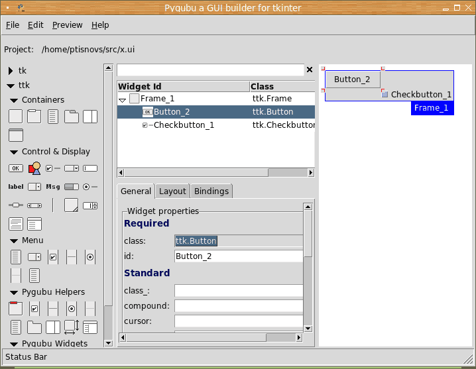The height and width of the screenshot is (369, 476).
Task: Pick the Sizegrip widget icon
Action: (72, 205)
